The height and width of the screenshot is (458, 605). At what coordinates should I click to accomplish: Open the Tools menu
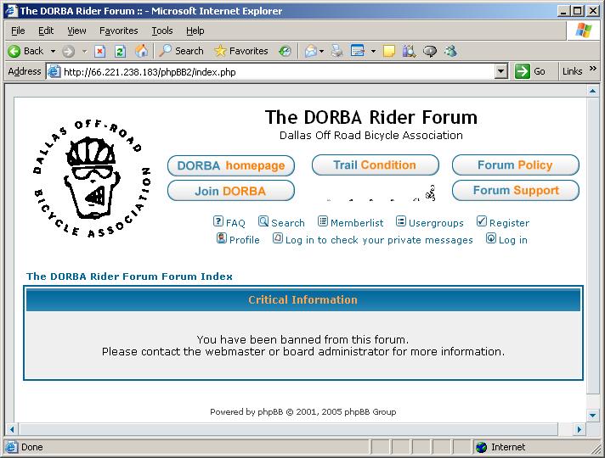click(161, 31)
